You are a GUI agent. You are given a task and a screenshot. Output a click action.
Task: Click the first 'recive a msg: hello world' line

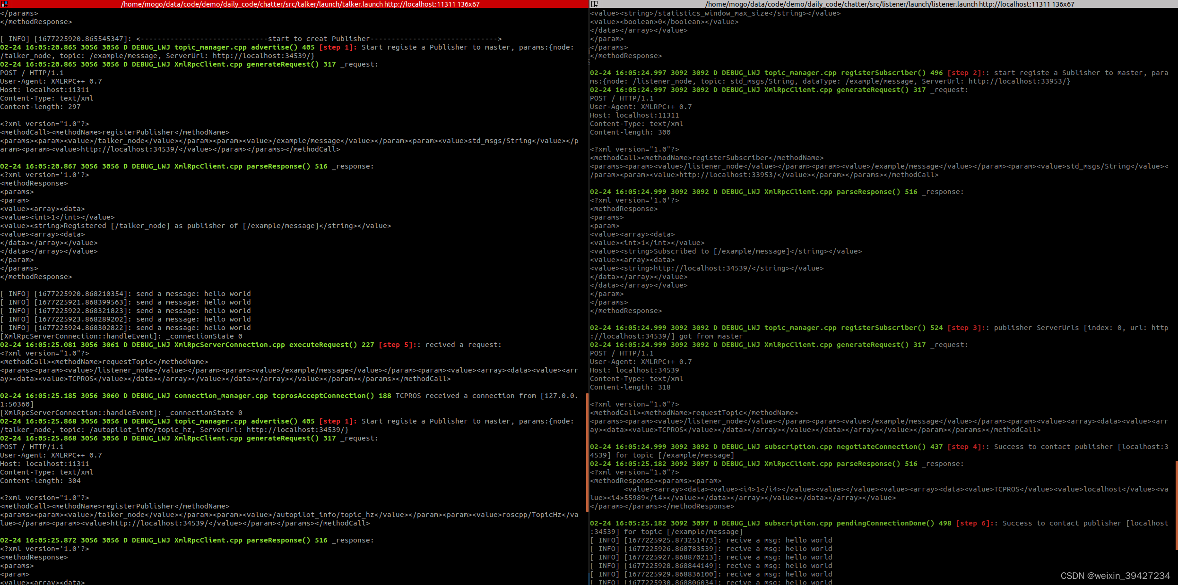click(x=711, y=540)
